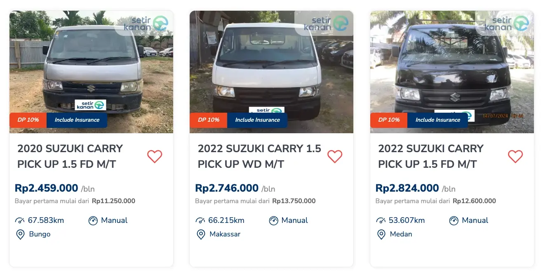Toggle the DP 10% badge on the first listing
Screen dimensions: 550x278
28,120
